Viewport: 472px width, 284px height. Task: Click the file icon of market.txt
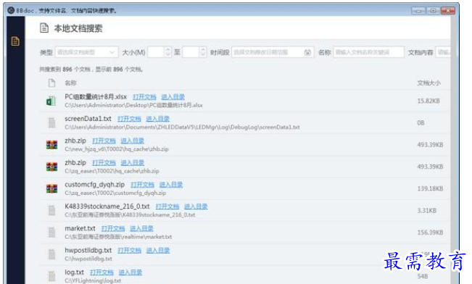point(51,233)
